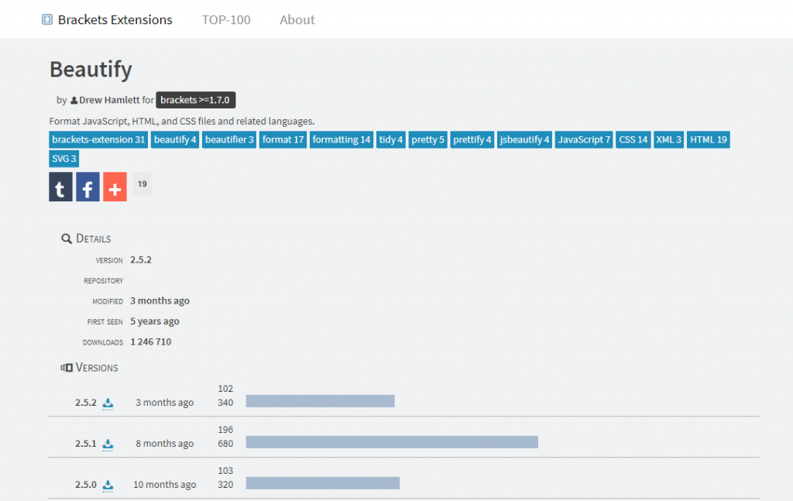Open the HTML 19 tag
Viewport: 793px width, 501px height.
[708, 139]
